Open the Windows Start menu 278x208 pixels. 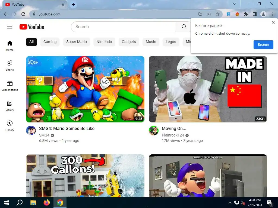7,203
